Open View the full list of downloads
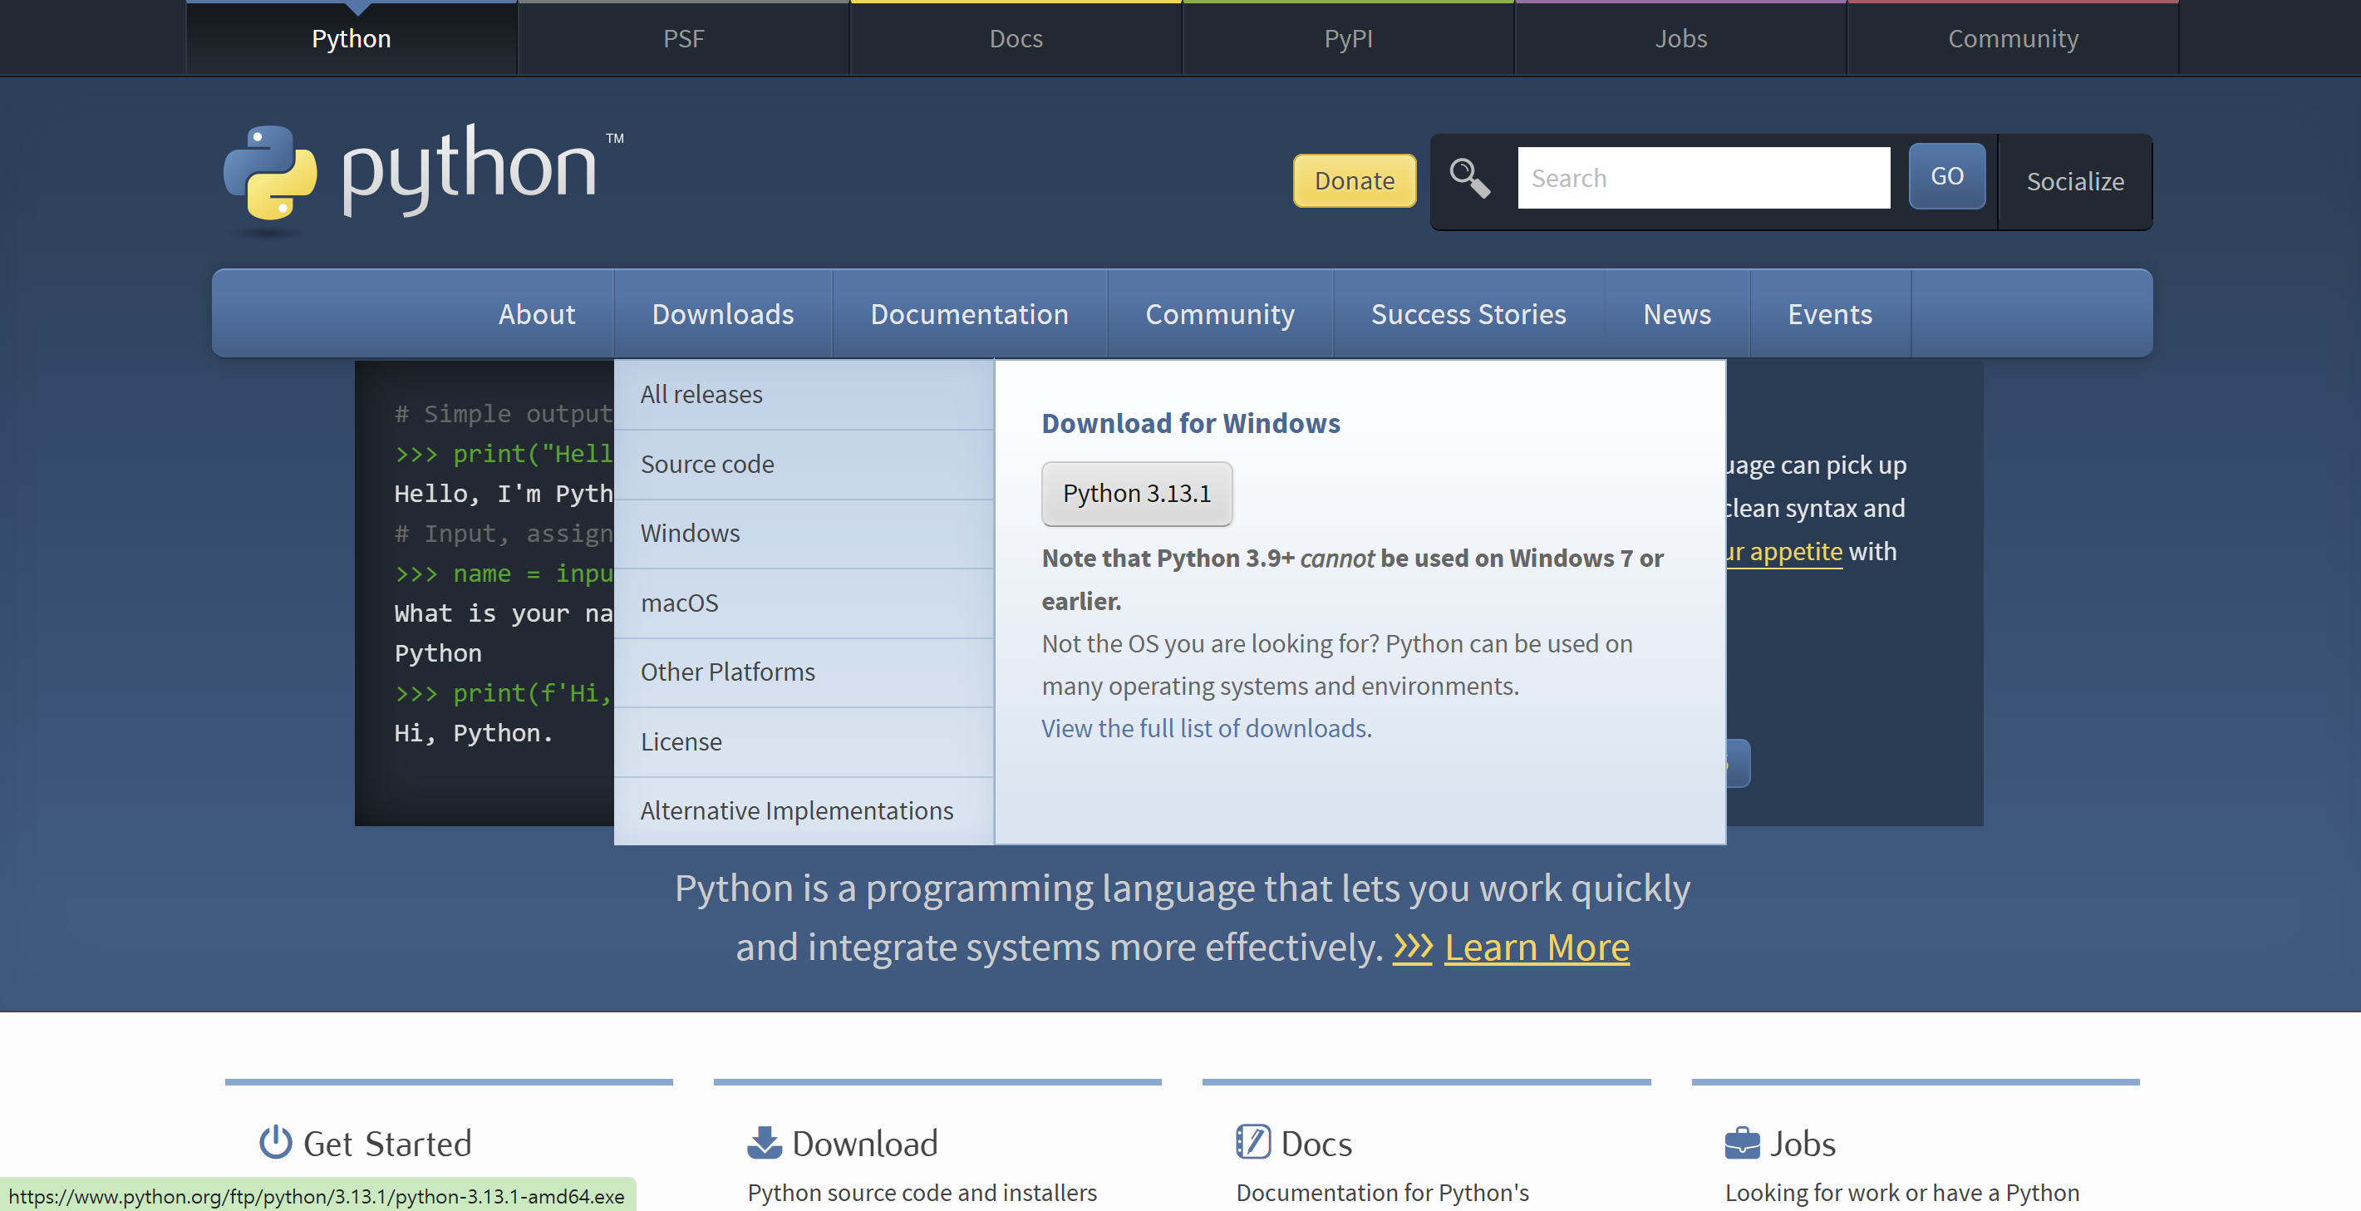 (x=1205, y=729)
